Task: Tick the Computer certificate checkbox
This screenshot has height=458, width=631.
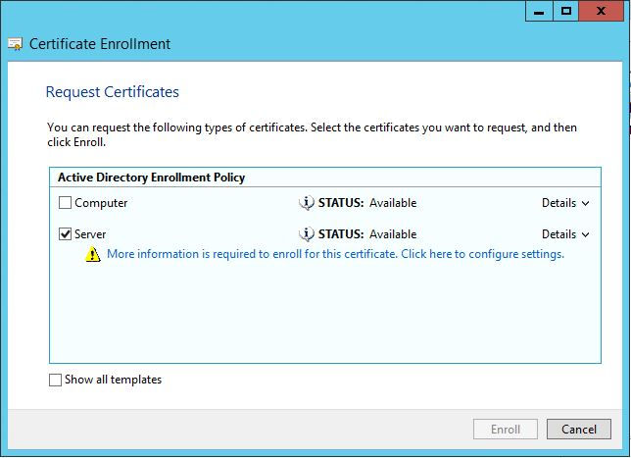Action: pyautogui.click(x=65, y=203)
